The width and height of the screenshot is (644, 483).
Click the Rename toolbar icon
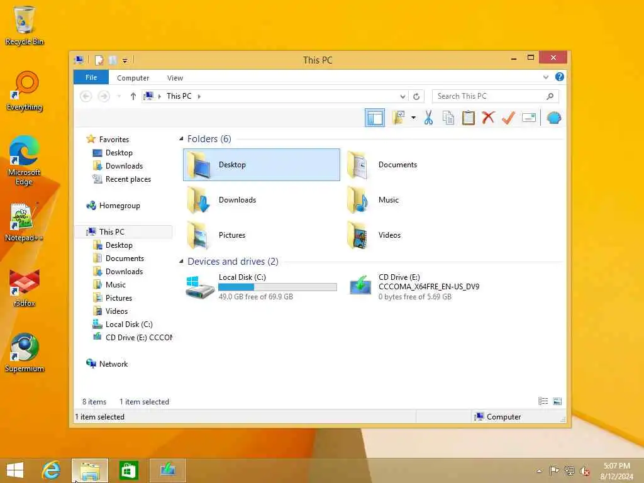tap(528, 118)
